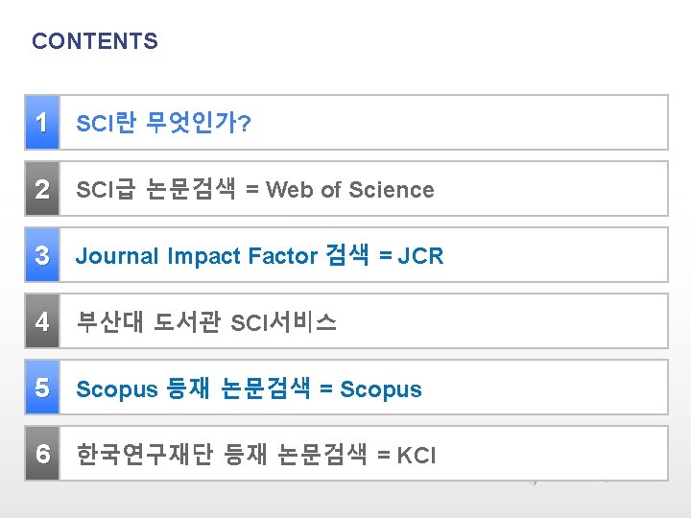This screenshot has height=518, width=691.
Task: Click the 'KCI' abbreviation in item 6
Action: pyautogui.click(x=417, y=455)
